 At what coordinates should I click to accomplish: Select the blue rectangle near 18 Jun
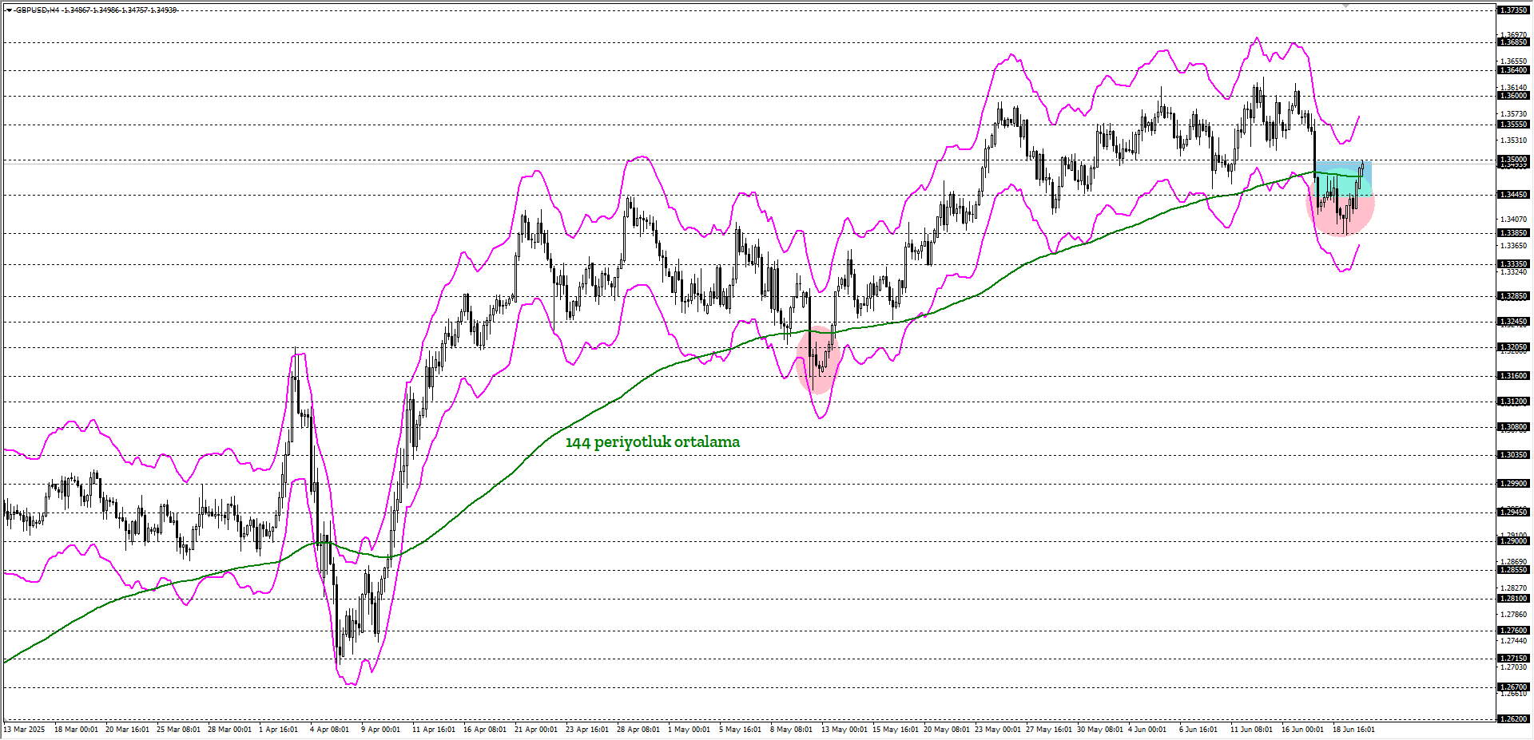click(1344, 179)
